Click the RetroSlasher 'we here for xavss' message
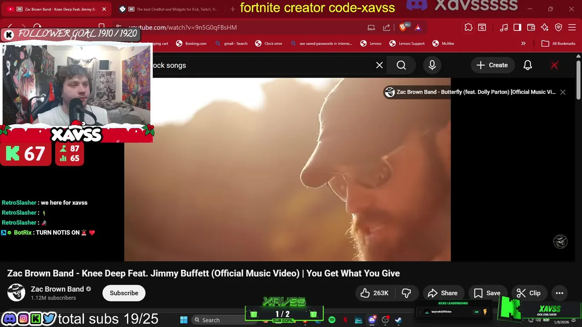The width and height of the screenshot is (582, 327). pyautogui.click(x=45, y=203)
